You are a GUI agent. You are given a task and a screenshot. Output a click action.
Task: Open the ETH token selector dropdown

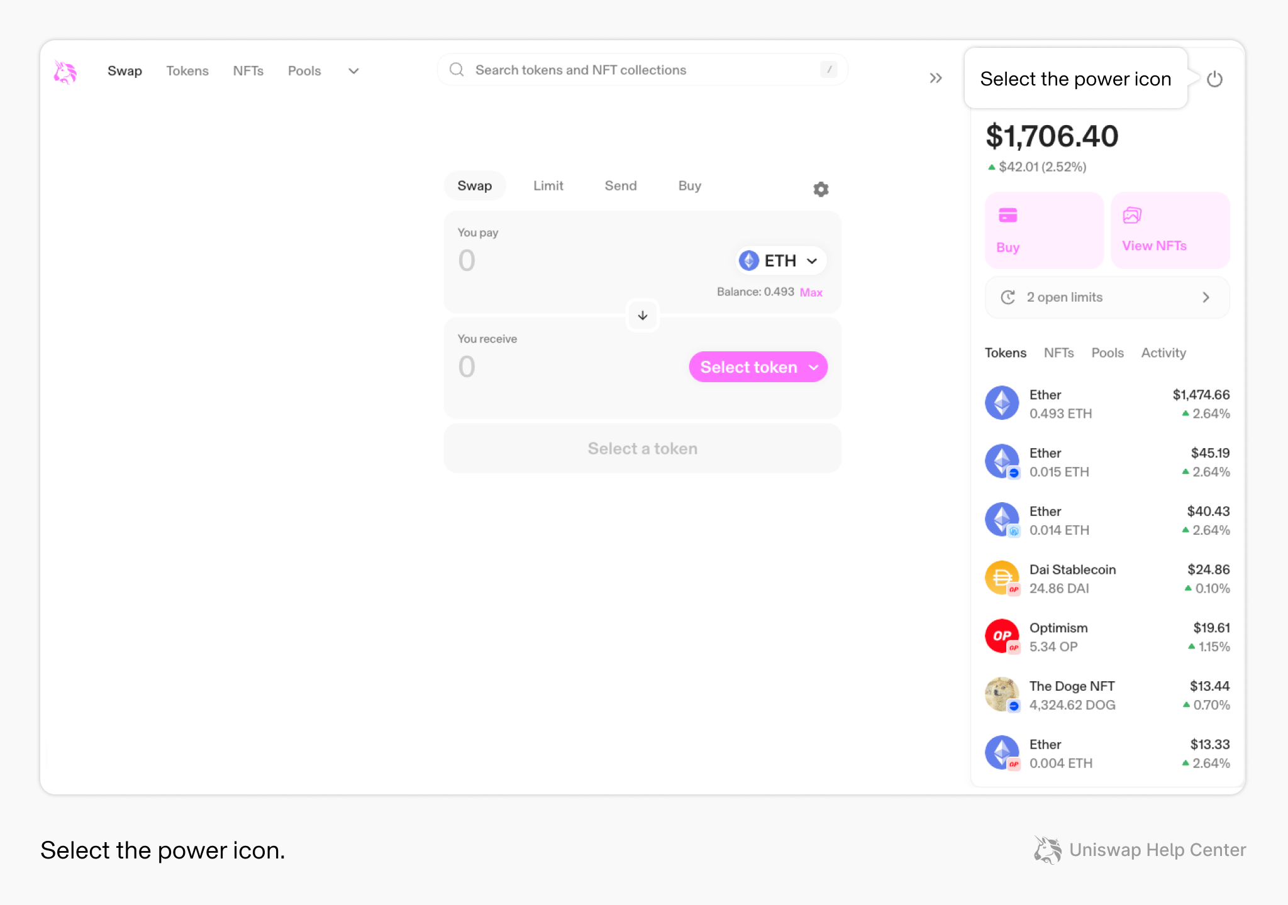point(780,261)
